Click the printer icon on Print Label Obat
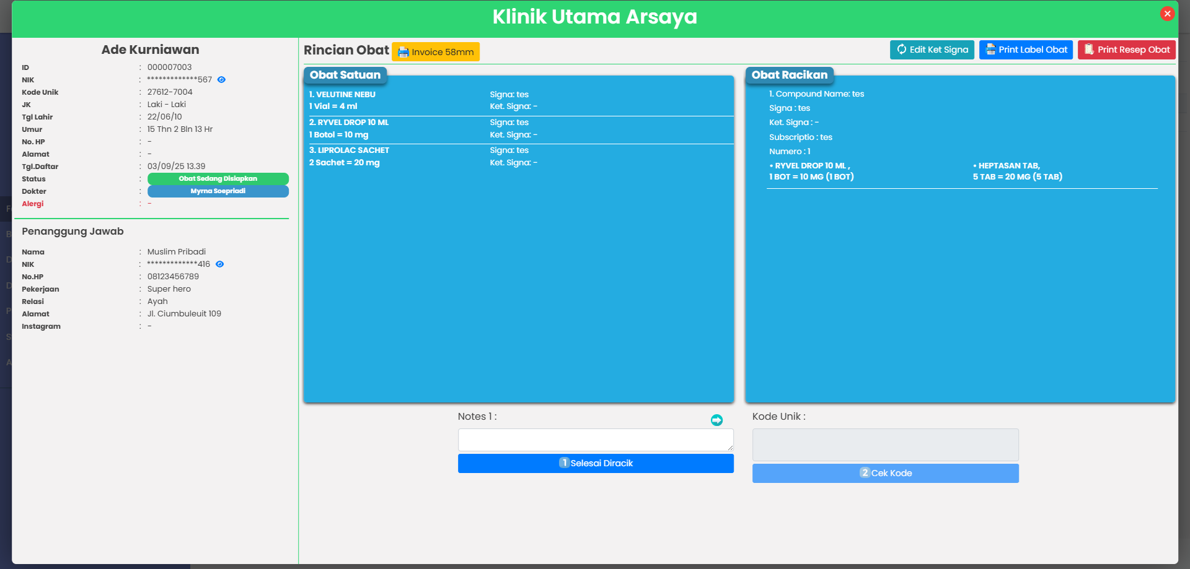The height and width of the screenshot is (569, 1190). click(x=990, y=50)
